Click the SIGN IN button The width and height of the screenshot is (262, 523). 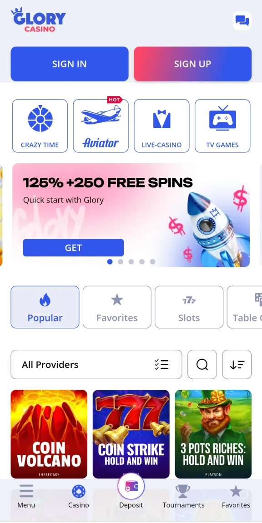[70, 64]
